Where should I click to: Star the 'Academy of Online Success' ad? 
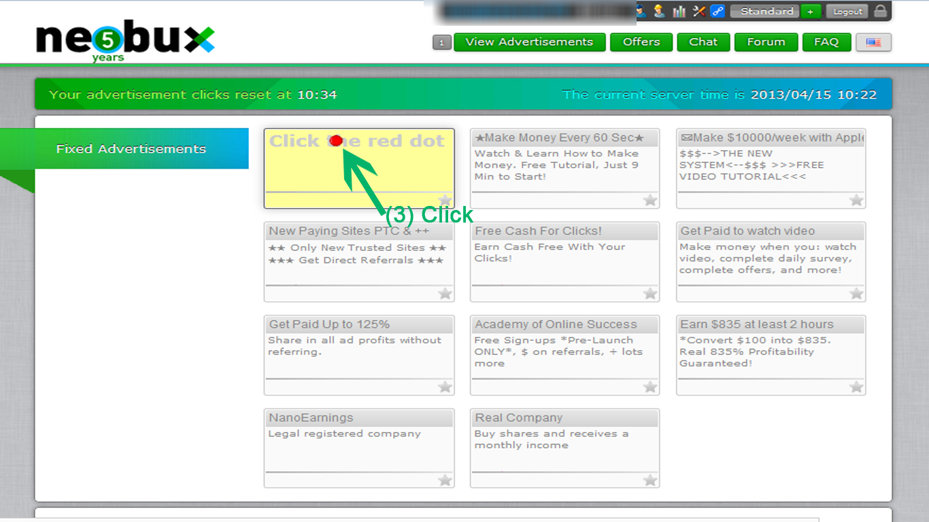tap(650, 386)
